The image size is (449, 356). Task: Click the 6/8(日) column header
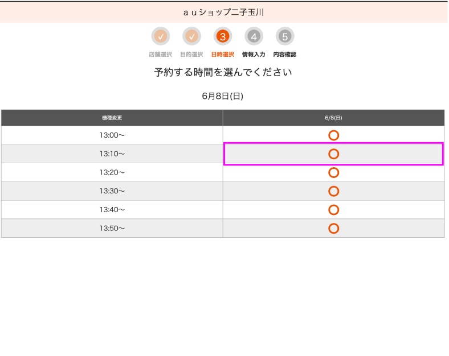(333, 118)
